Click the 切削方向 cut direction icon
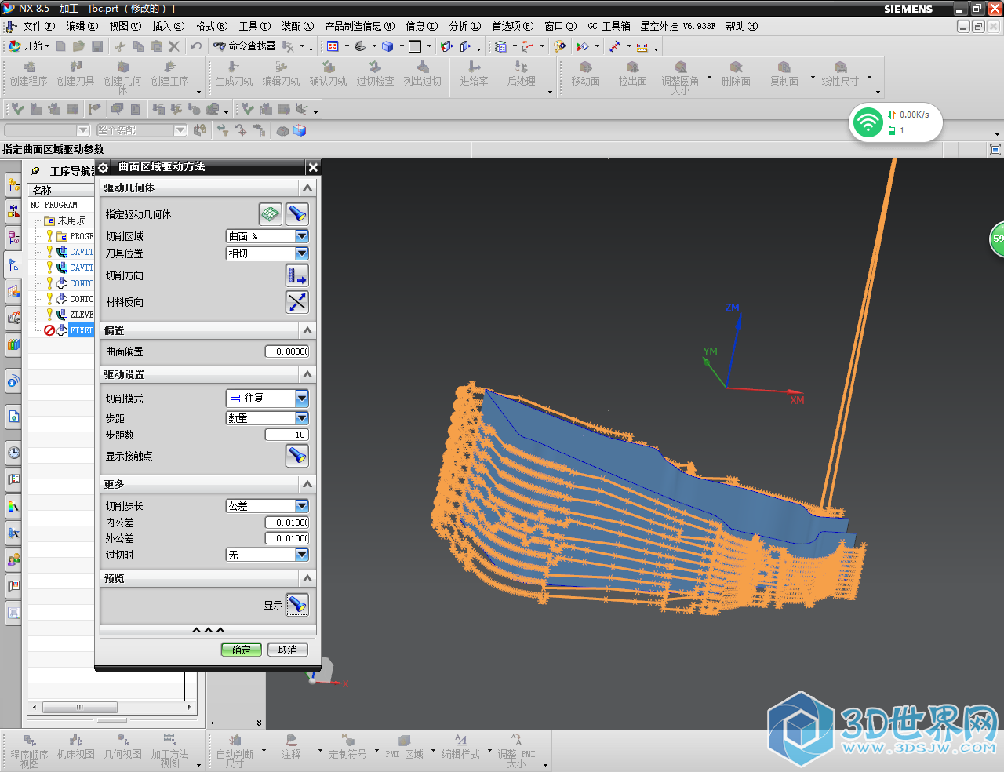 click(297, 275)
